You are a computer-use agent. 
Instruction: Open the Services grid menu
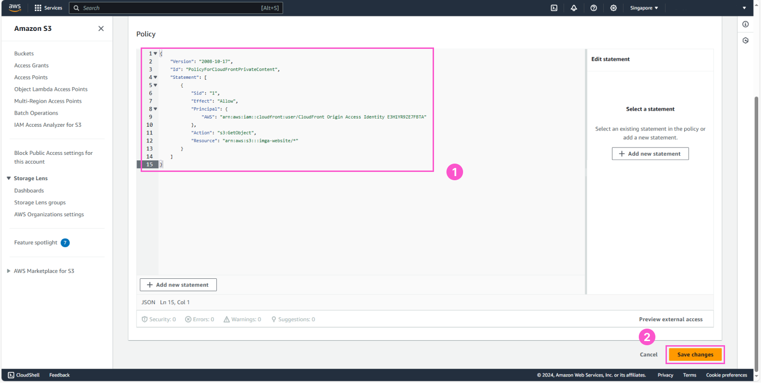[x=48, y=8]
